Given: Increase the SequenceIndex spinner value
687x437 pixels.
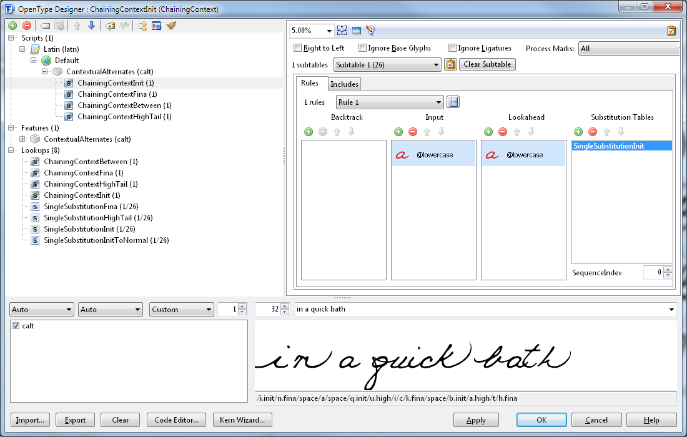Looking at the screenshot, I should coord(668,270).
